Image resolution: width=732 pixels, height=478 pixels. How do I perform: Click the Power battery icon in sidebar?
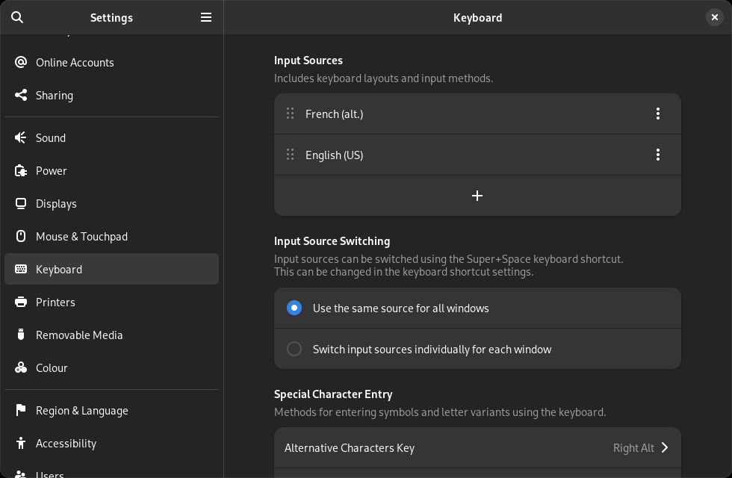point(21,170)
